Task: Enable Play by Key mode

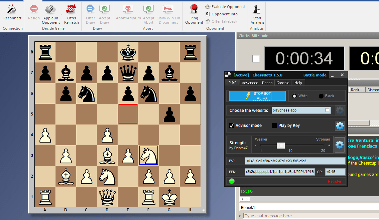Action: point(275,125)
